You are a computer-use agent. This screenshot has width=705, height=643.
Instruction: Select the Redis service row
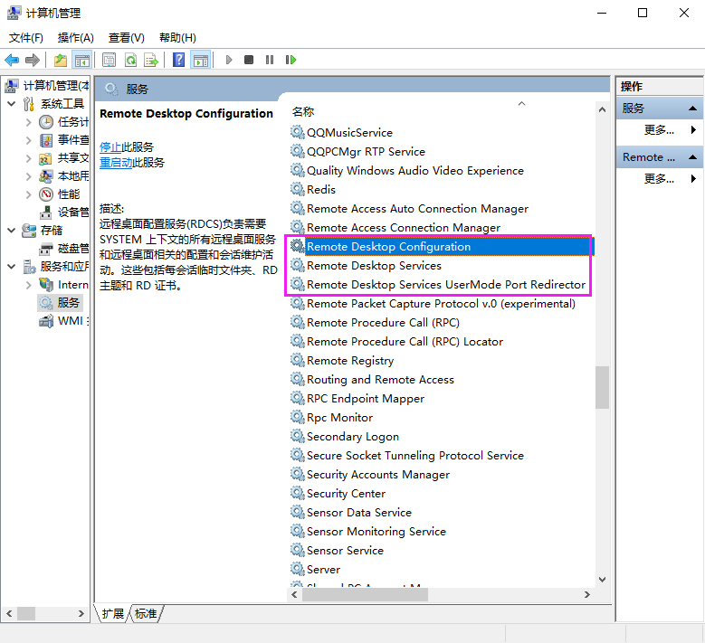(313, 190)
